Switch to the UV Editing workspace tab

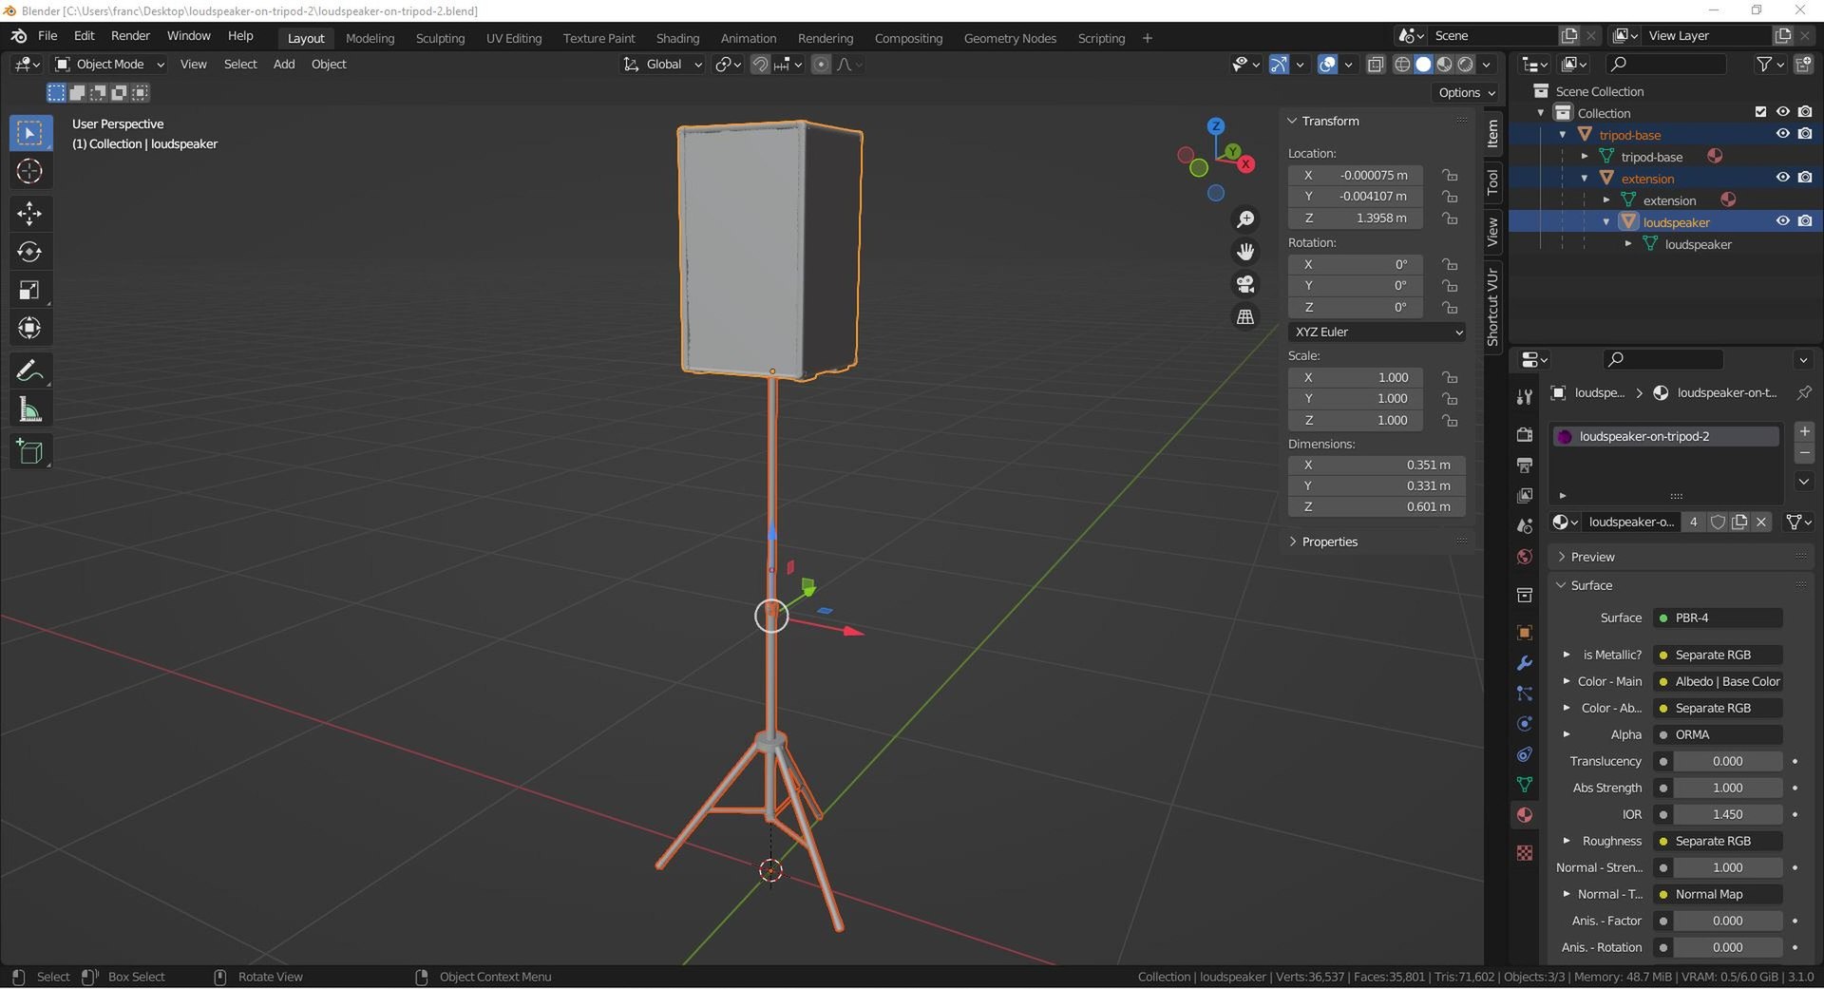point(514,38)
